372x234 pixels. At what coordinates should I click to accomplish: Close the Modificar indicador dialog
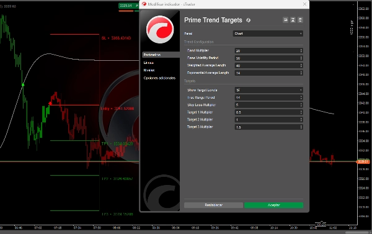tap(304, 4)
